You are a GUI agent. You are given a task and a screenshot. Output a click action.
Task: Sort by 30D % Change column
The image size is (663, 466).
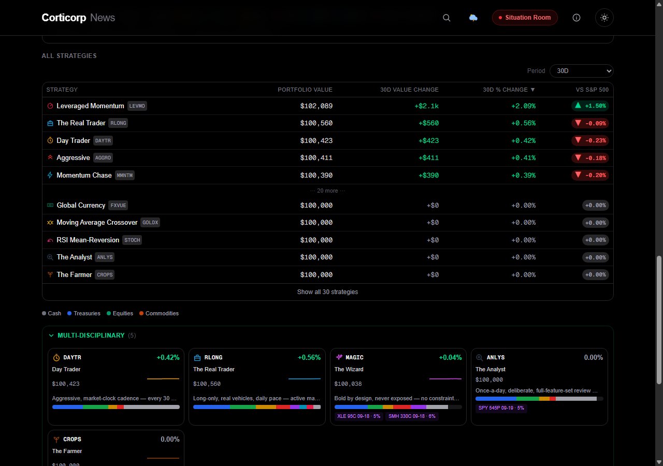(509, 90)
